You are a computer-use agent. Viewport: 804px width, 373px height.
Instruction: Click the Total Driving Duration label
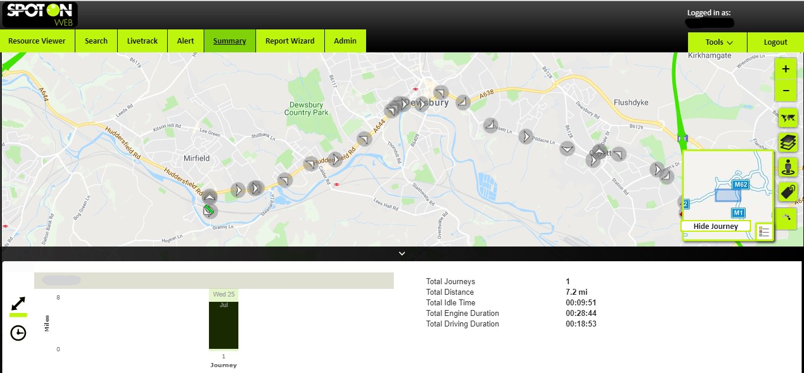tap(463, 324)
